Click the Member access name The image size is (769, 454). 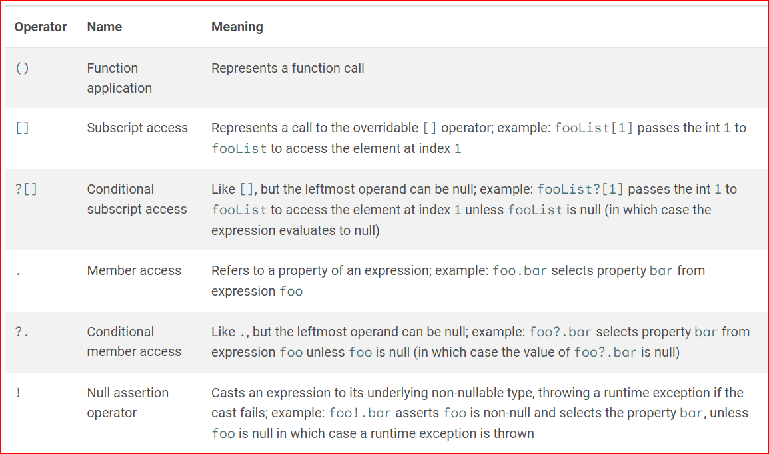(x=134, y=271)
